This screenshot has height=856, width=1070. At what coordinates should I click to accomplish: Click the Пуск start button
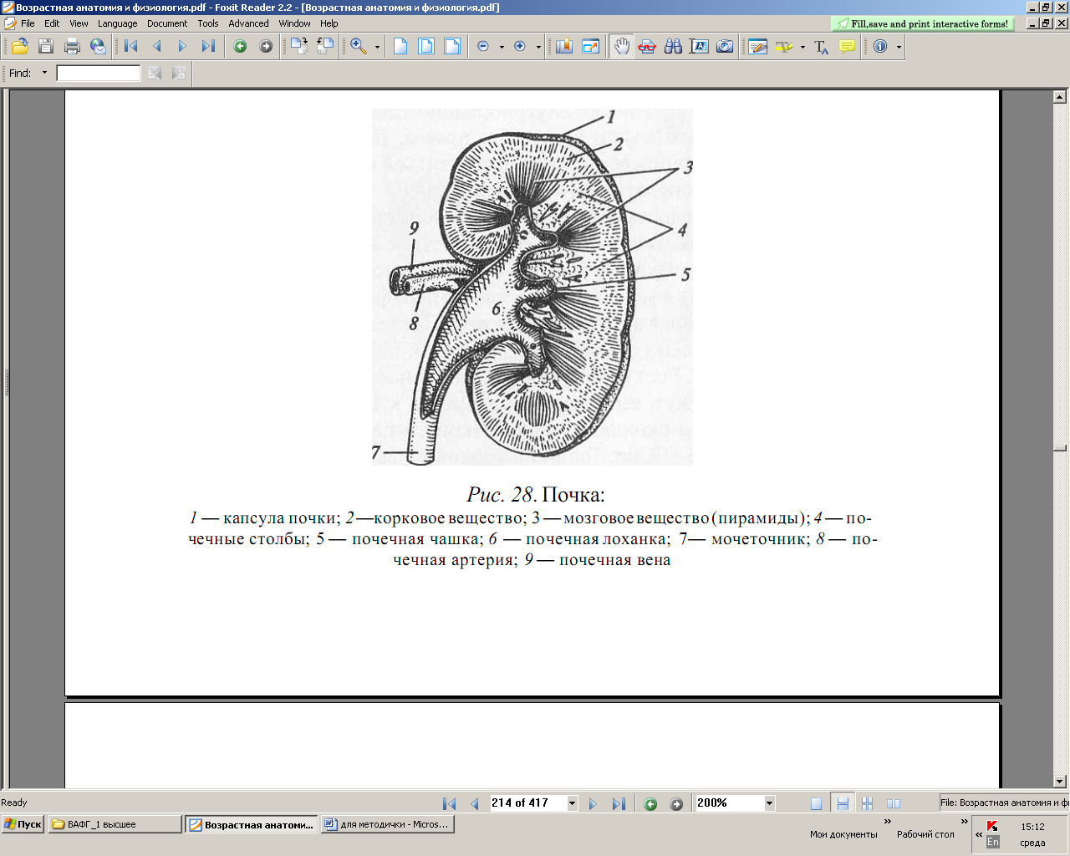pyautogui.click(x=23, y=824)
